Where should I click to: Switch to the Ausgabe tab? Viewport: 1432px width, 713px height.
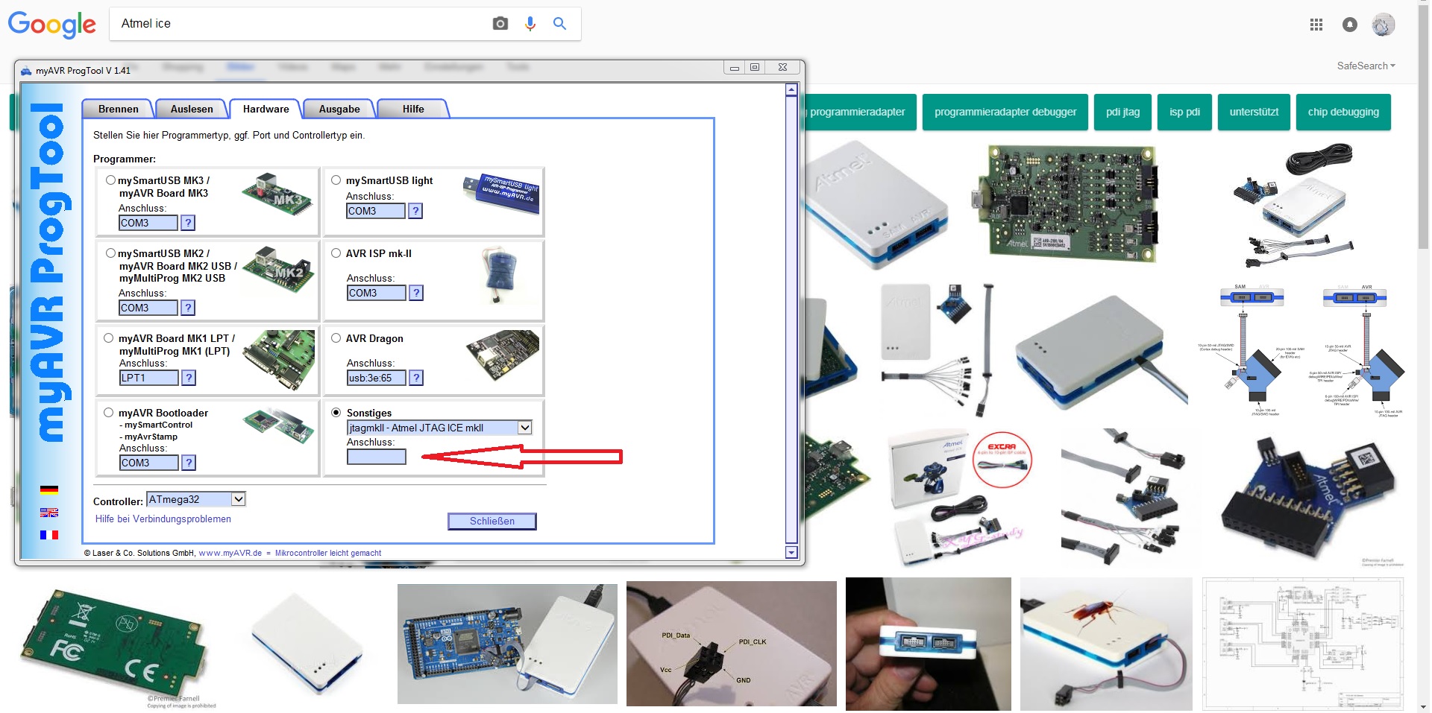pos(339,109)
